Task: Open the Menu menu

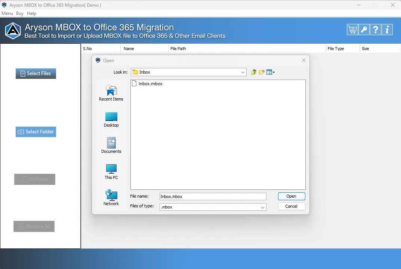Action: [7, 13]
